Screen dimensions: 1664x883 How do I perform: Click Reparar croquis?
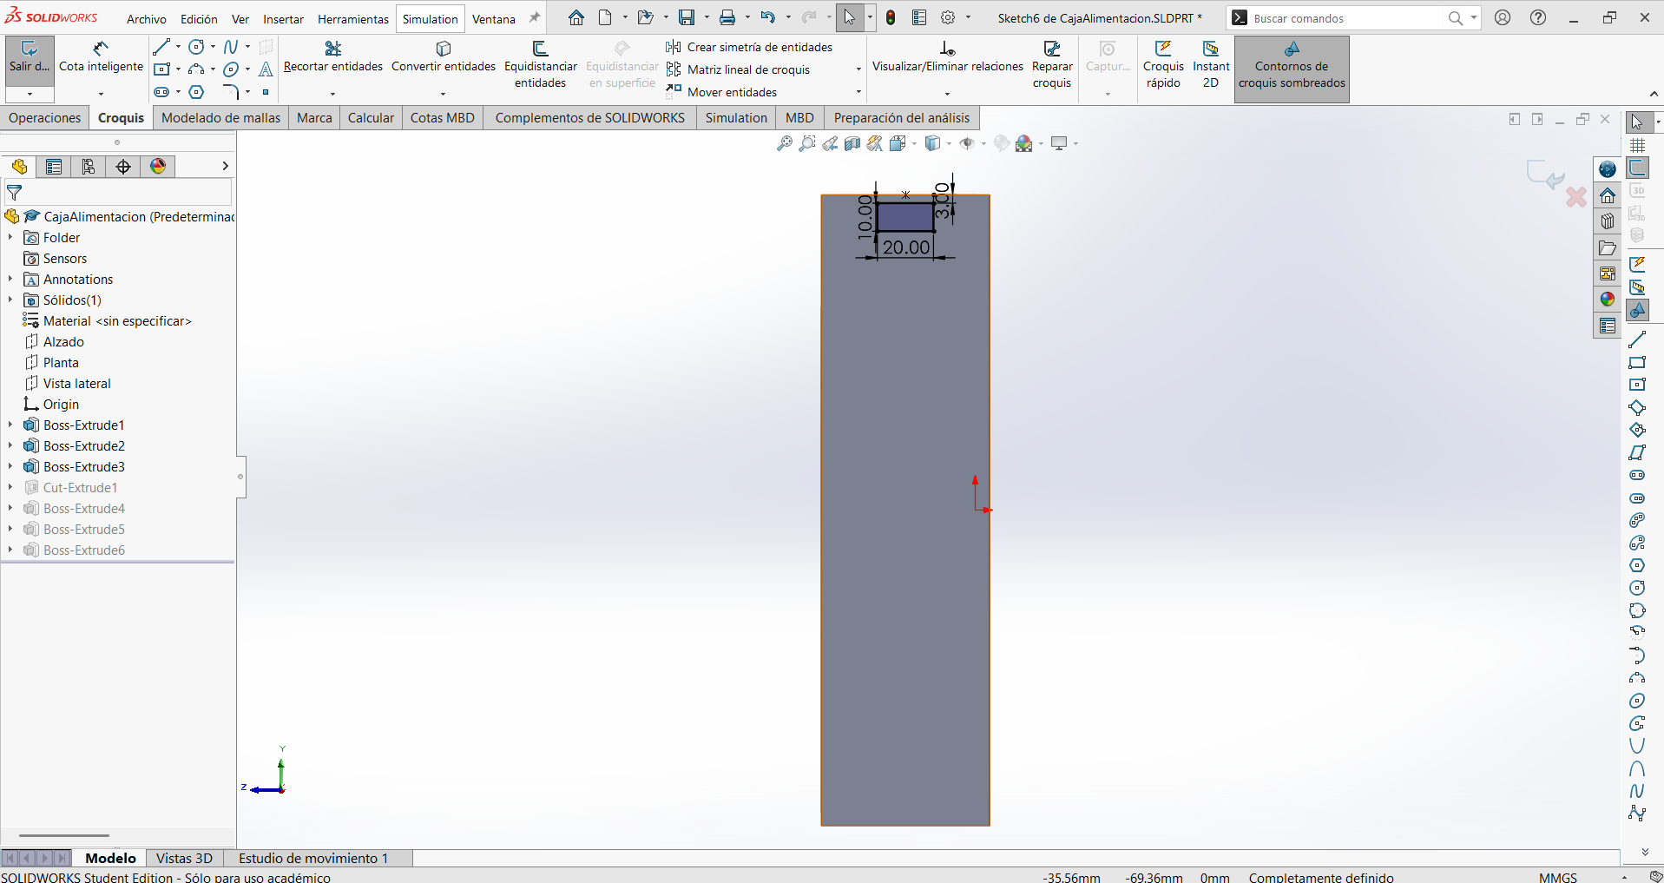1052,65
